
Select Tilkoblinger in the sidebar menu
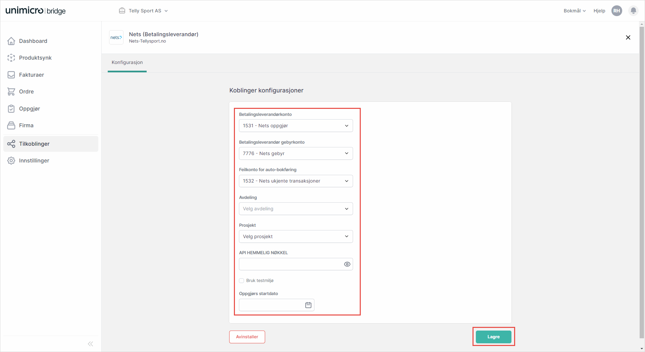point(34,144)
